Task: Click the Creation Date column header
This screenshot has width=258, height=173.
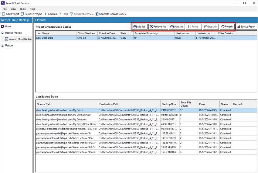Action: point(108,33)
